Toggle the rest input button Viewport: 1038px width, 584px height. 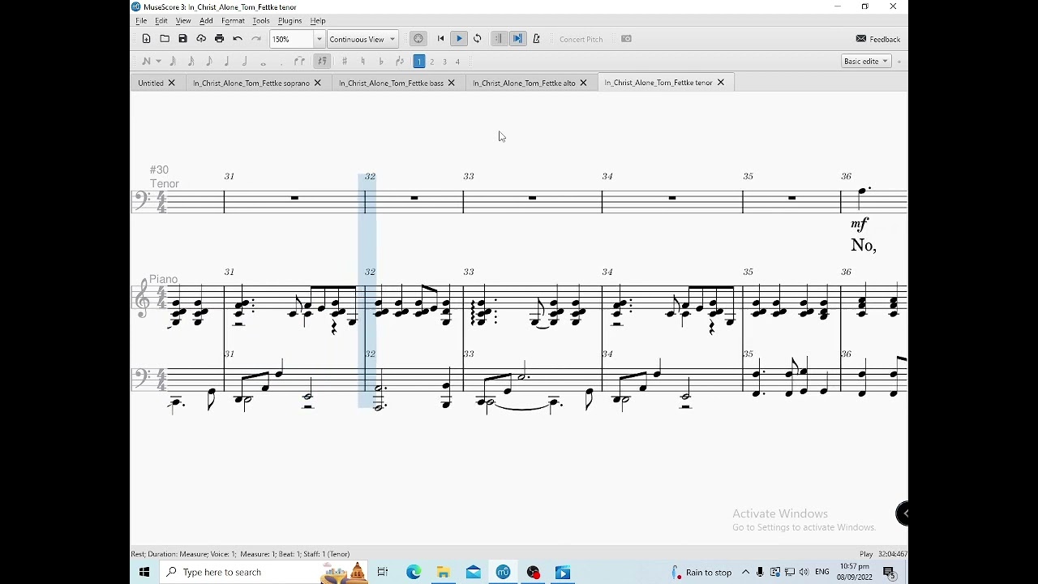[323, 61]
